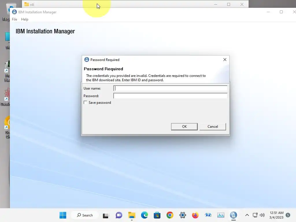Open Task View from taskbar

click(x=106, y=215)
